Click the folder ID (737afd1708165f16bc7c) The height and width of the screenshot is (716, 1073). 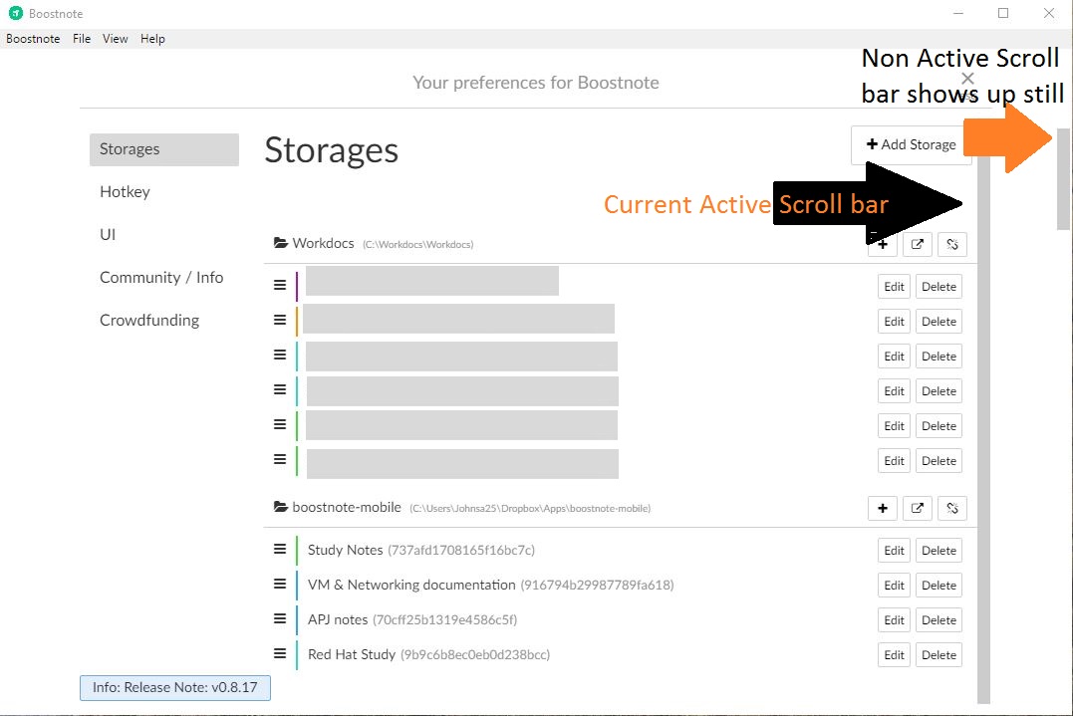(x=461, y=551)
